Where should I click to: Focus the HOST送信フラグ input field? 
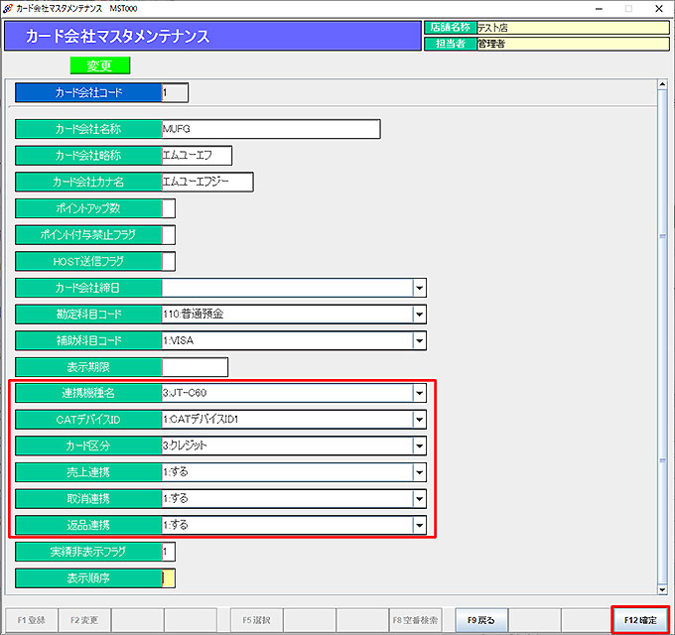point(169,262)
